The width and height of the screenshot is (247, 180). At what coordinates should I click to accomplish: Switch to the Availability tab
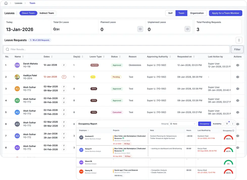tap(217, 124)
